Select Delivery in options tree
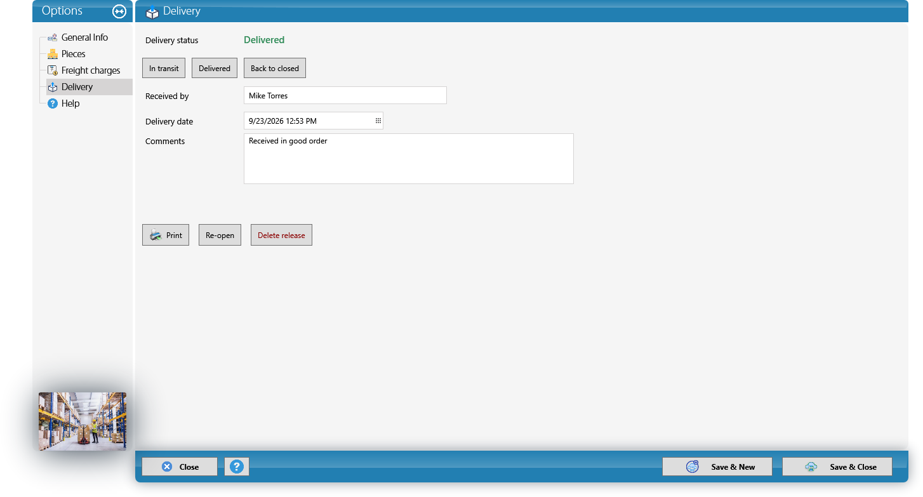The image size is (923, 497). click(89, 87)
